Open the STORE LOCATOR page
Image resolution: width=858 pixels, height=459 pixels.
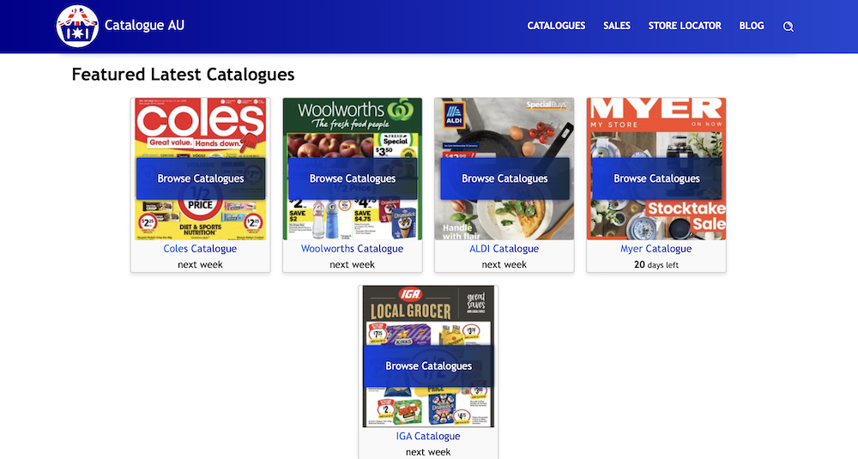[685, 26]
